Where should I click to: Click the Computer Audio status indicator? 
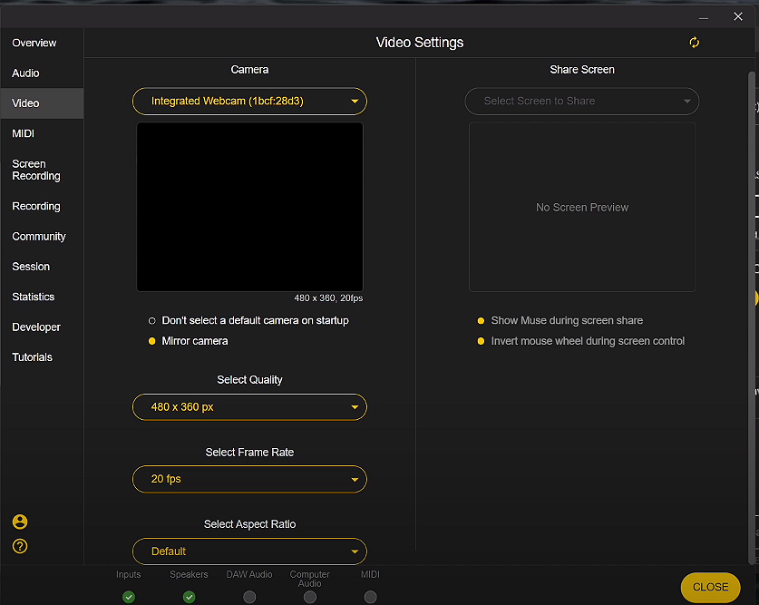(310, 597)
